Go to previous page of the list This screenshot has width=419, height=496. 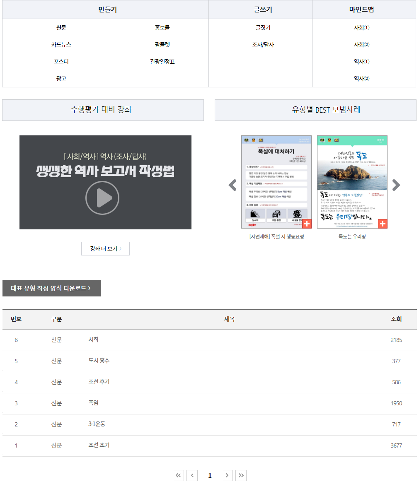[x=192, y=475]
